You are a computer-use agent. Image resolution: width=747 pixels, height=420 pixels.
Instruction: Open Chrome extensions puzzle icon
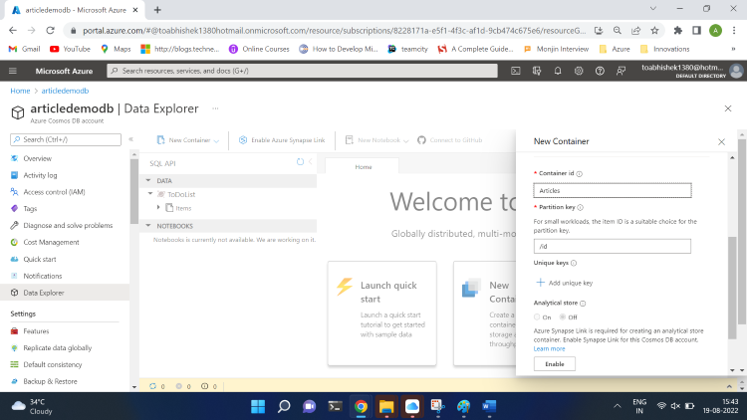point(678,31)
